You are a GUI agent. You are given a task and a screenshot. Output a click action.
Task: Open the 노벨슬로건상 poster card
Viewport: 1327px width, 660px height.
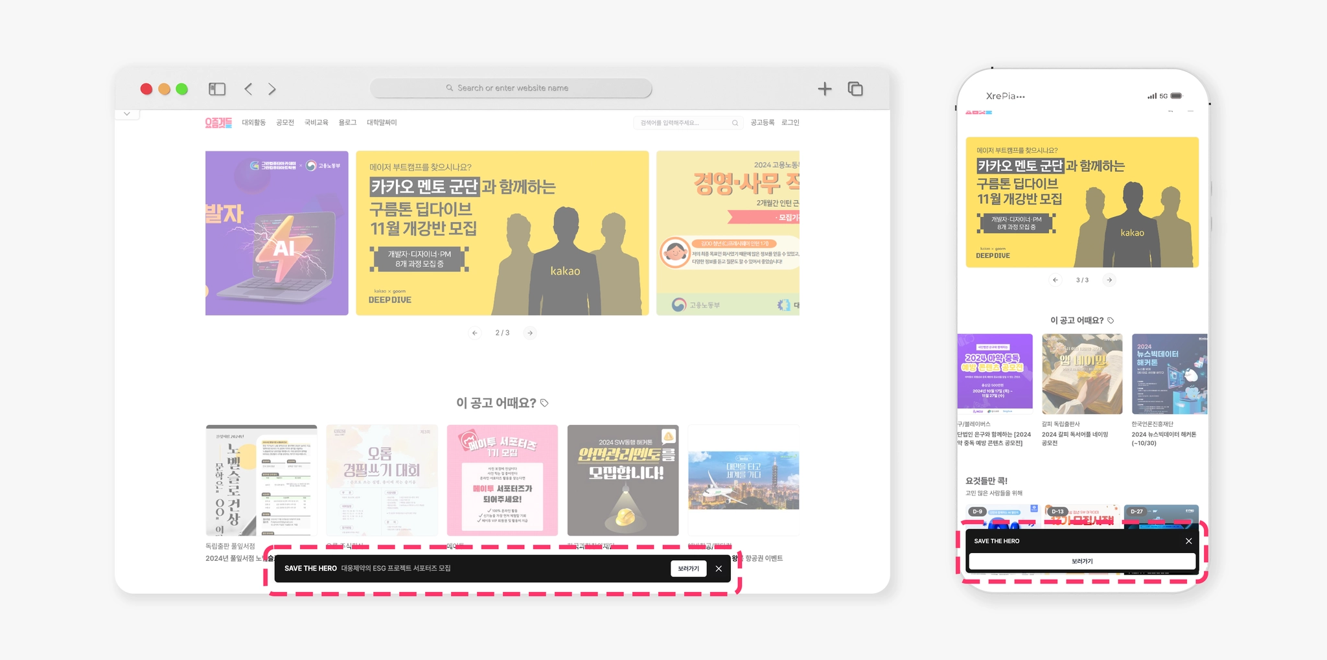pos(261,480)
